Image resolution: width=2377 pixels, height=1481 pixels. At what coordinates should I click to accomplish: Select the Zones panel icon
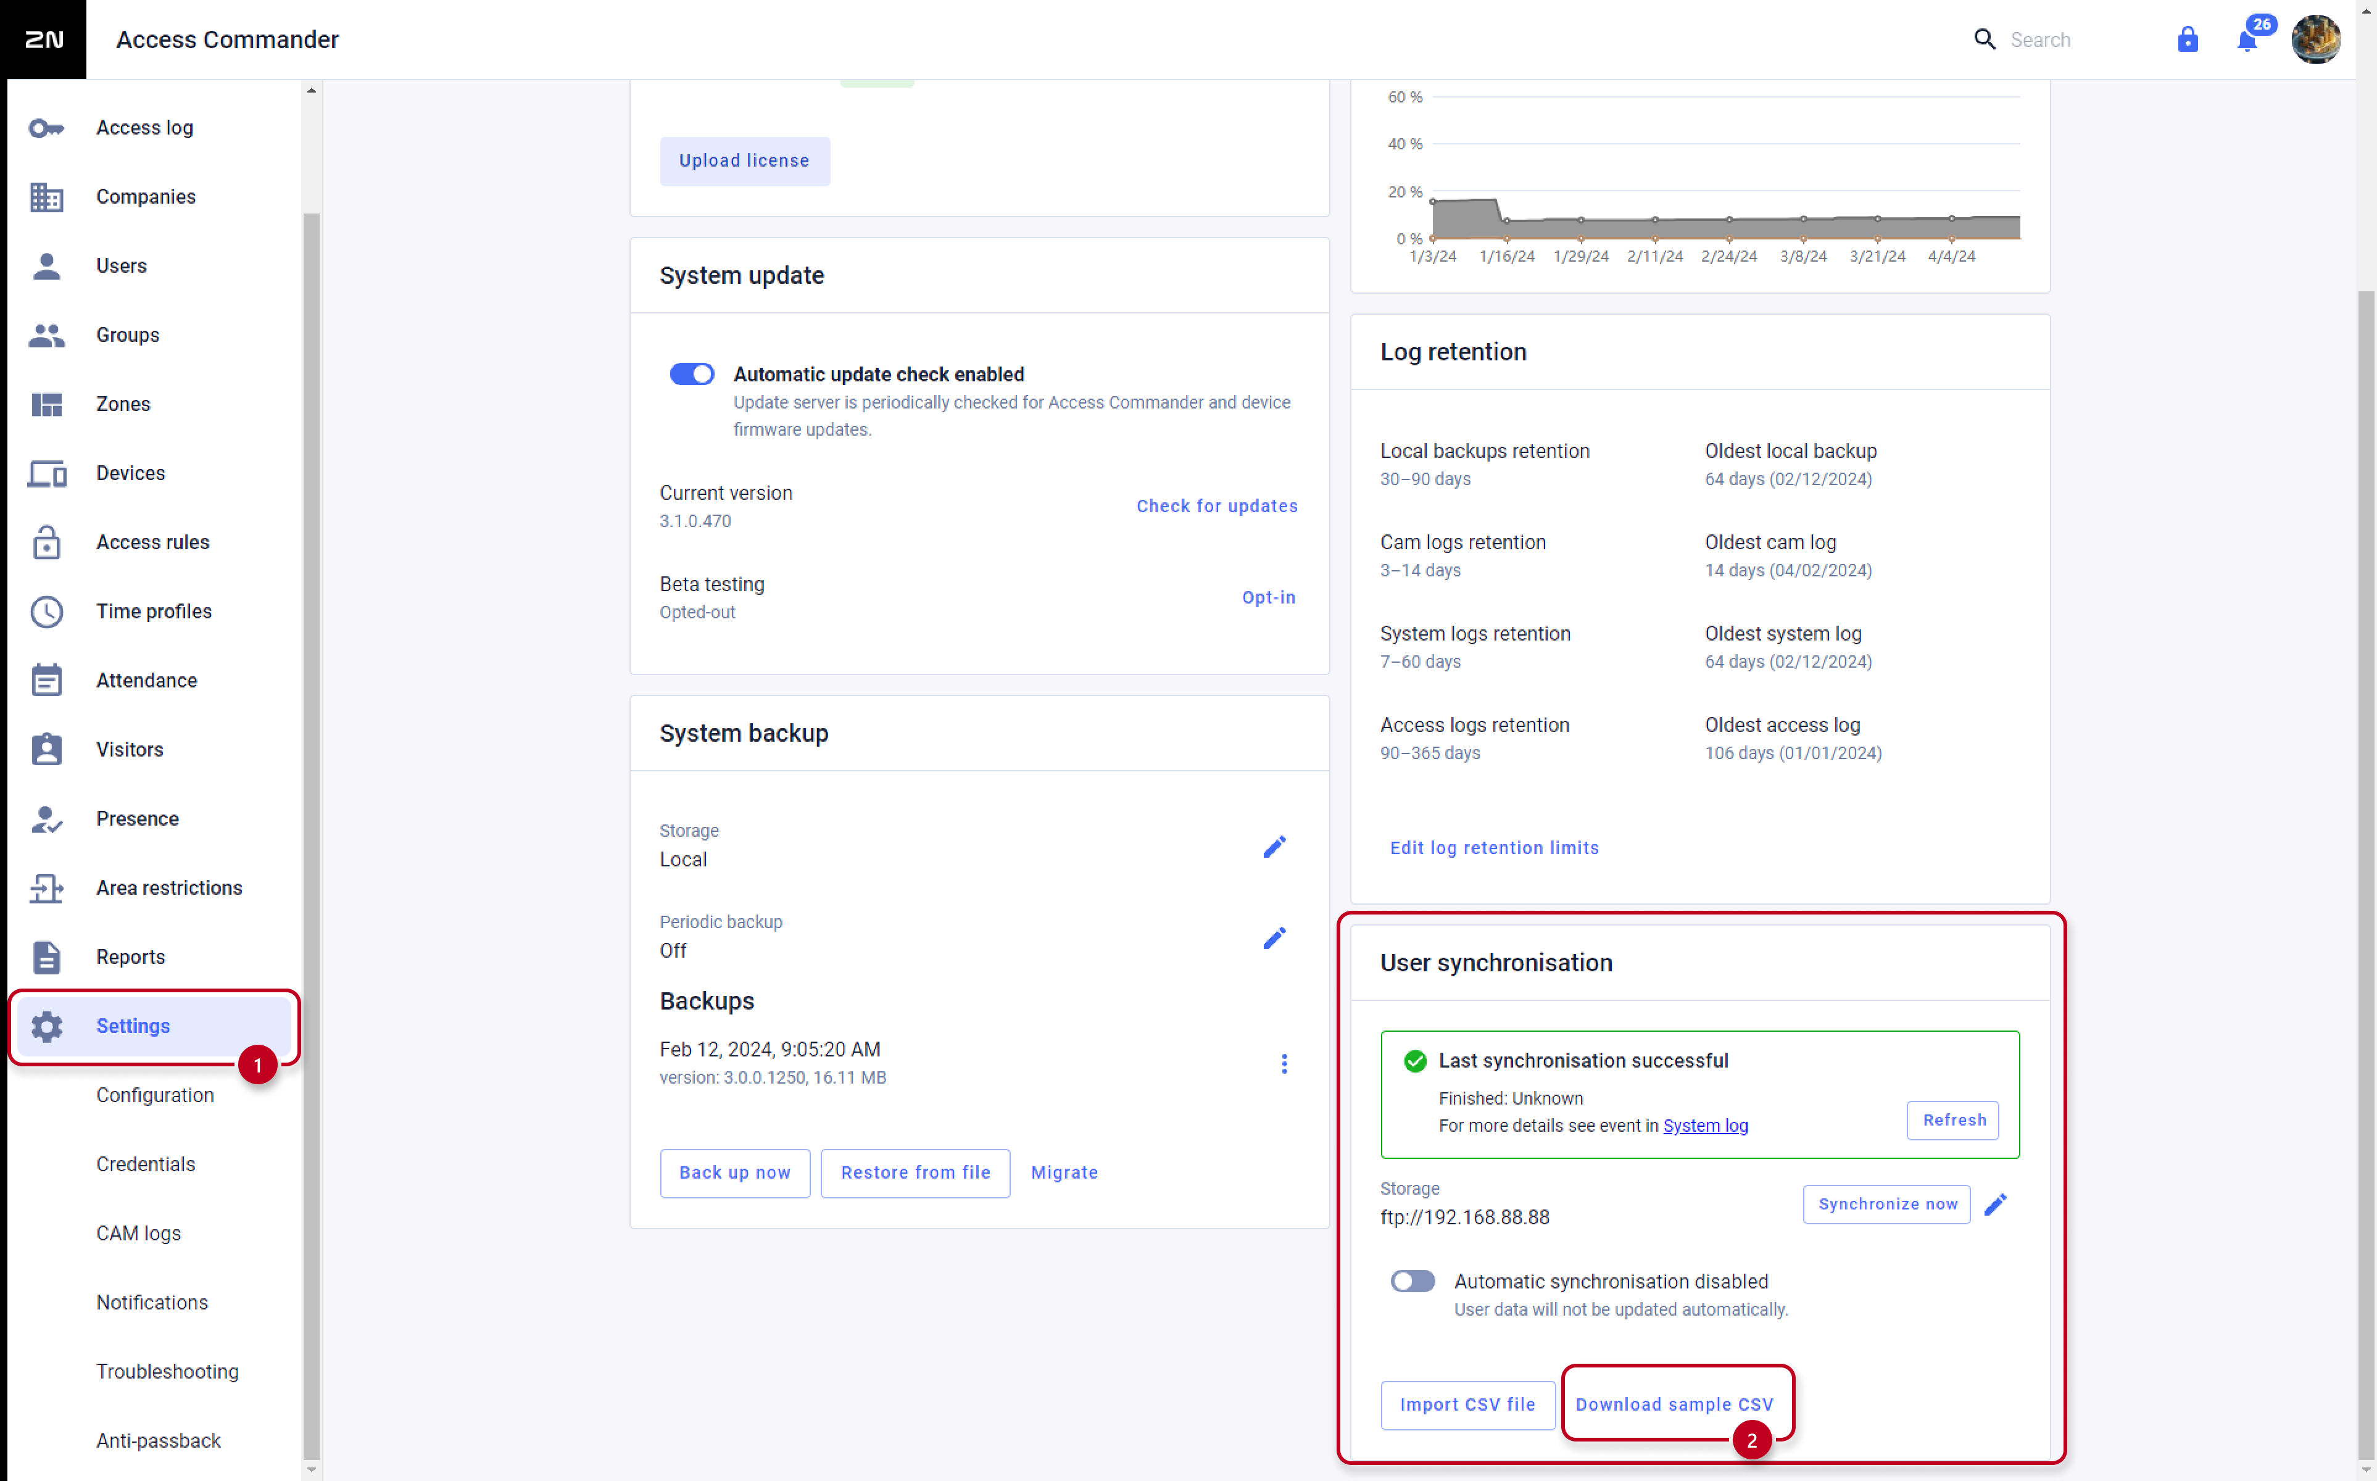[x=46, y=404]
